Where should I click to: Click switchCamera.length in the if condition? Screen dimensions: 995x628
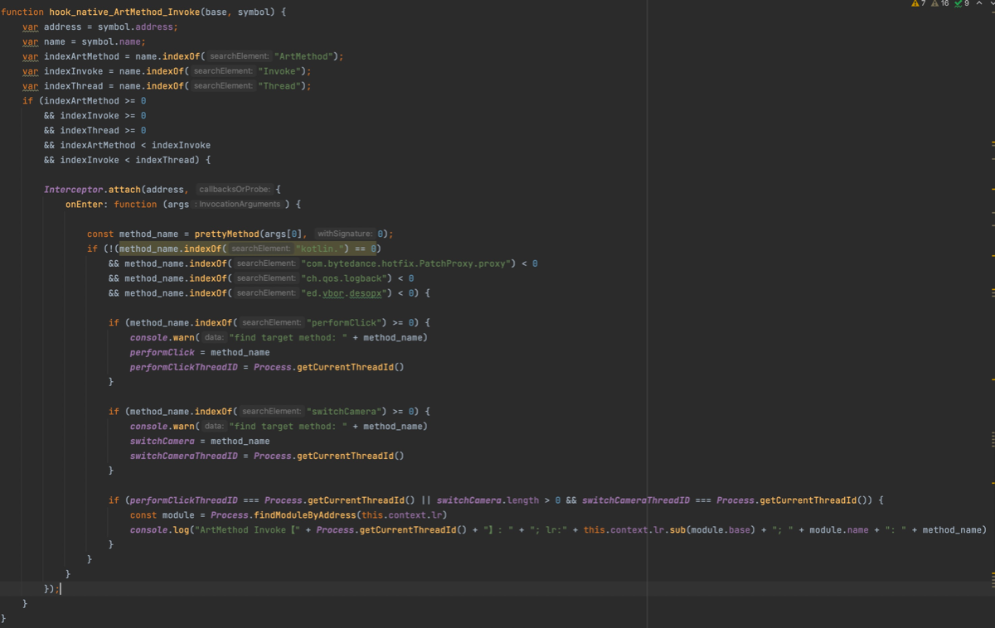point(488,500)
